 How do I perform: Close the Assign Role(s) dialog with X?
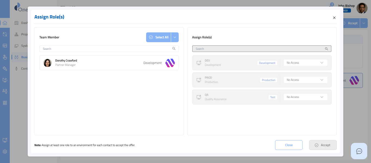[x=334, y=18]
